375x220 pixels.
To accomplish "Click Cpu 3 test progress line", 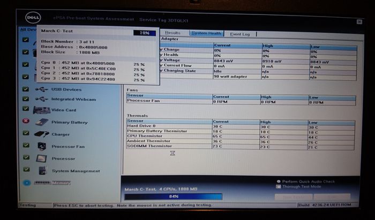I will pos(93,79).
